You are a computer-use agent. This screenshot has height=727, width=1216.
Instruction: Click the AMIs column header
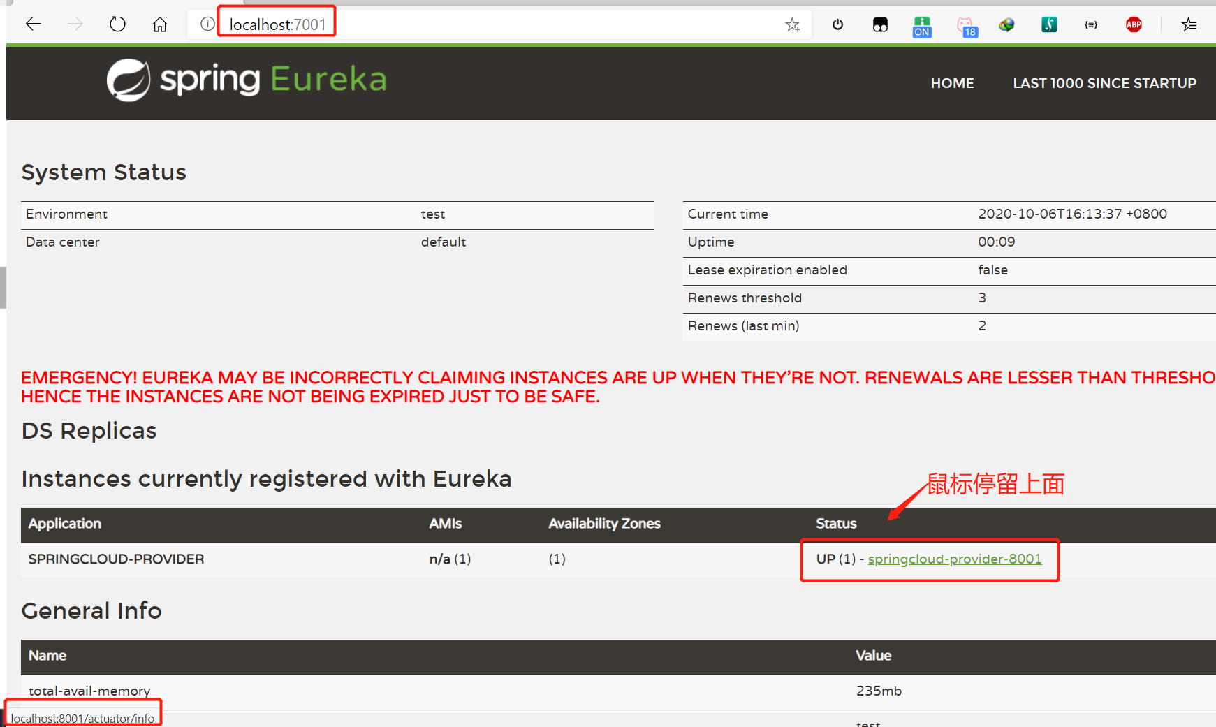coord(445,523)
